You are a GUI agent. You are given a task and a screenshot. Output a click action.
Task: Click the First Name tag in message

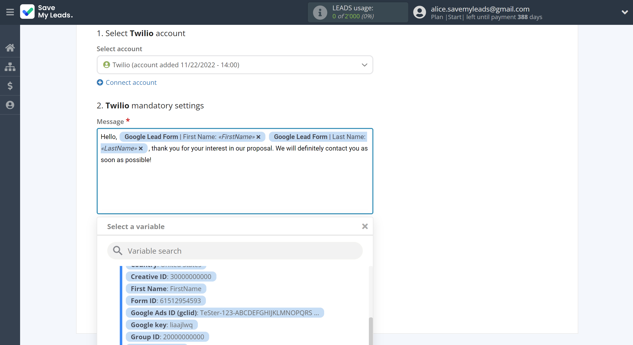click(x=192, y=137)
